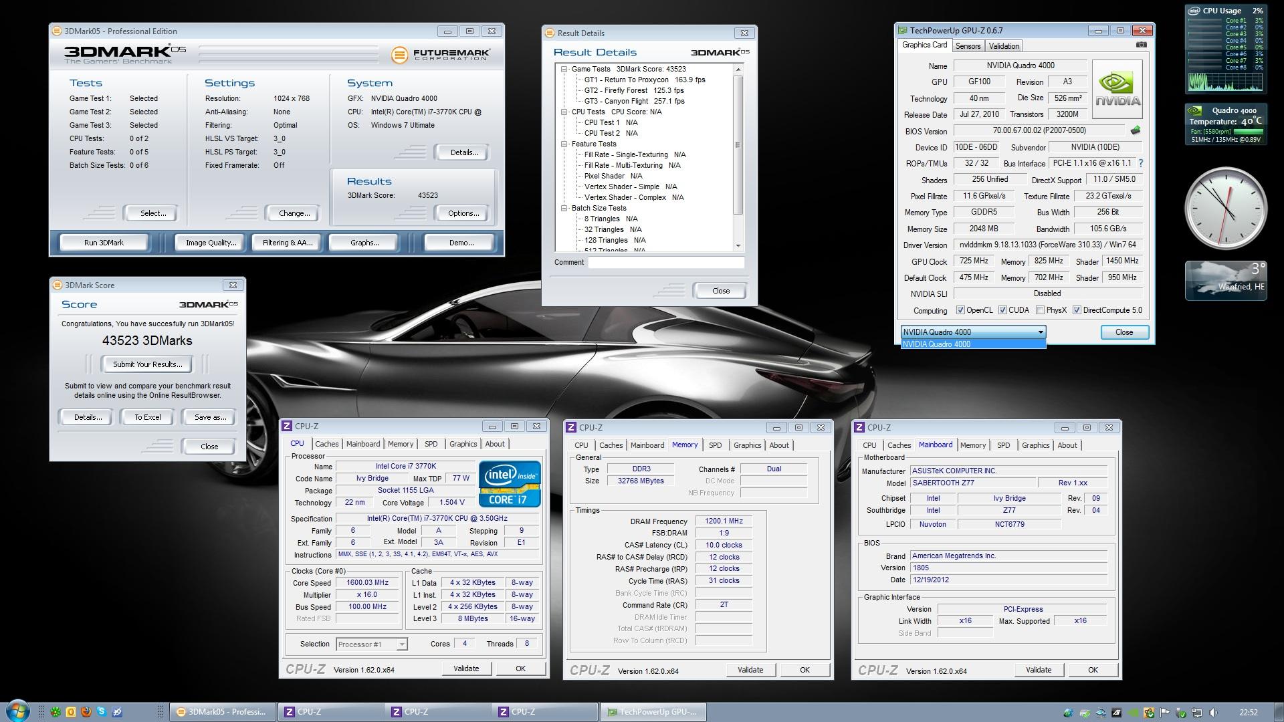This screenshot has height=722, width=1284.
Task: Click the Futuremark logo in 3DMark05
Action: (x=440, y=54)
